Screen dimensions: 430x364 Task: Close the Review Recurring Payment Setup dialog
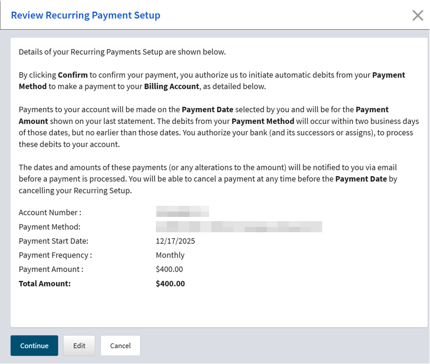418,15
